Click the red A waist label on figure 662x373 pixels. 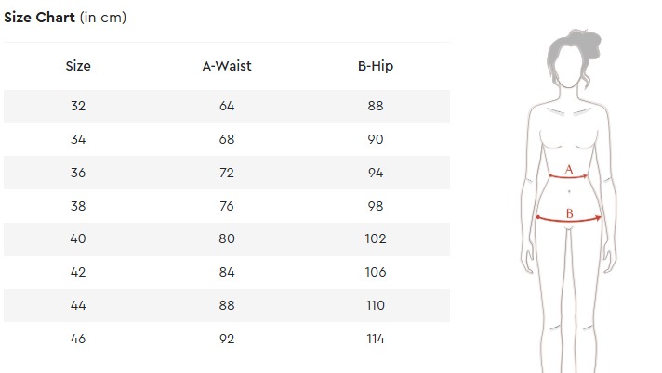click(x=569, y=170)
